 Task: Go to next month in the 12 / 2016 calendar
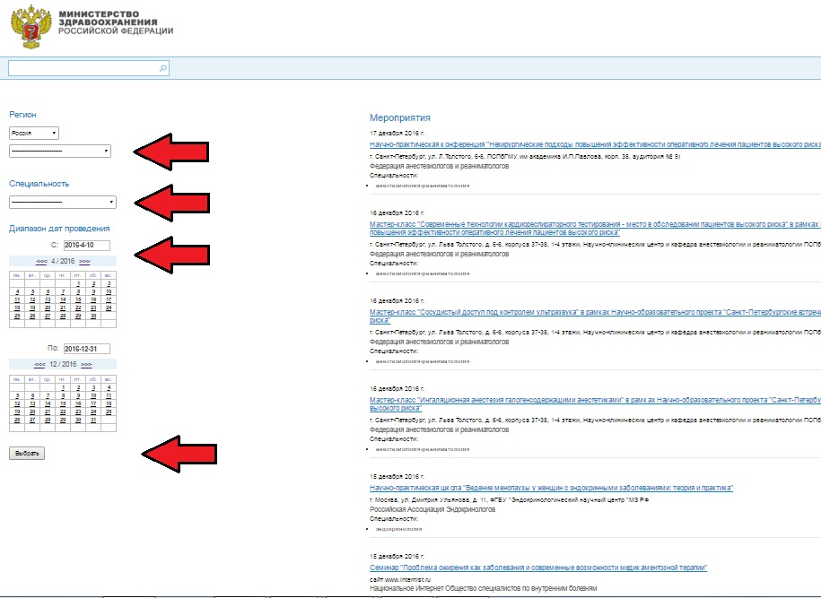pyautogui.click(x=86, y=365)
